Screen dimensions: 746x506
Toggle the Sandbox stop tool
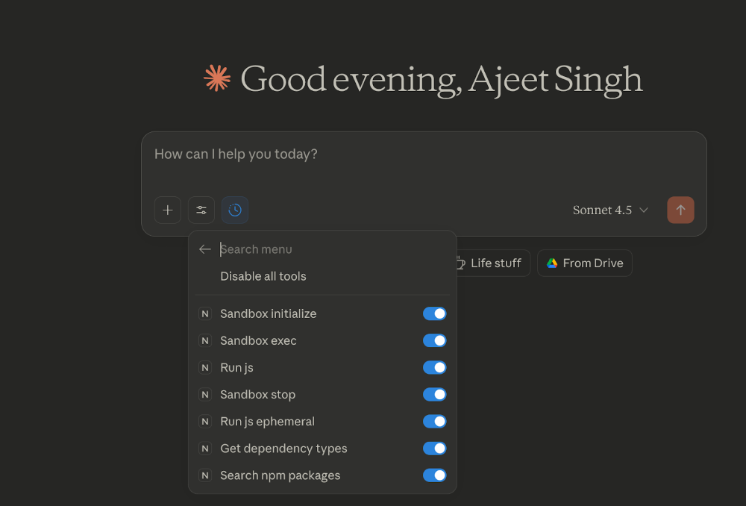[x=434, y=395]
